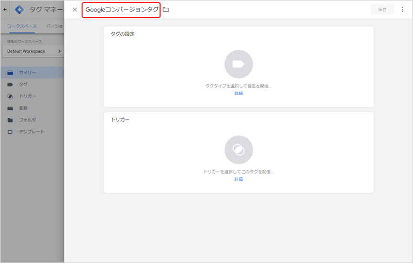The height and width of the screenshot is (263, 413).
Task: Open 詳細 link under トリガー section
Action: coord(239,179)
